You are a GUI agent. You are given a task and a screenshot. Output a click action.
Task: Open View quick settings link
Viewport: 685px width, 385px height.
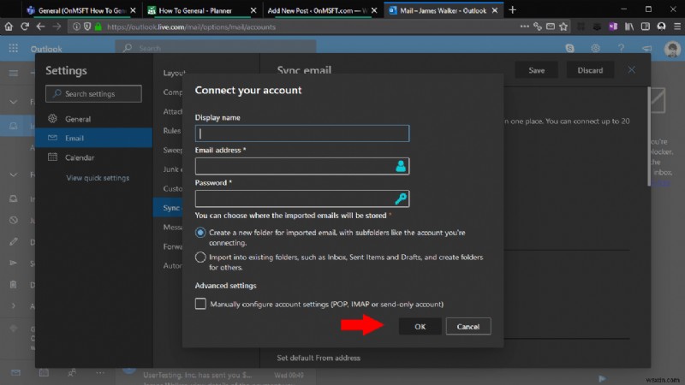98,178
